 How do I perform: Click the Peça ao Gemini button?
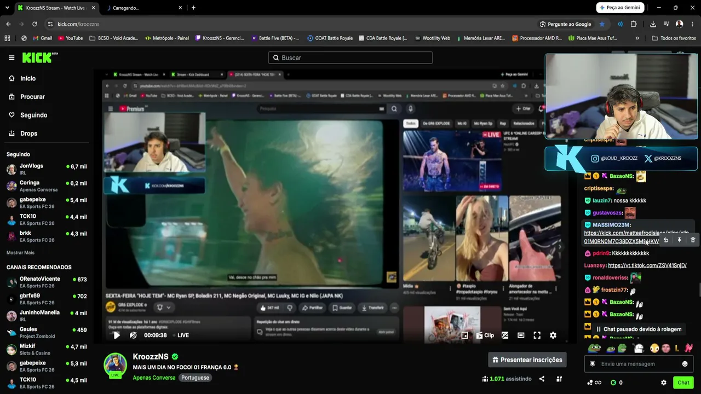tap(620, 8)
